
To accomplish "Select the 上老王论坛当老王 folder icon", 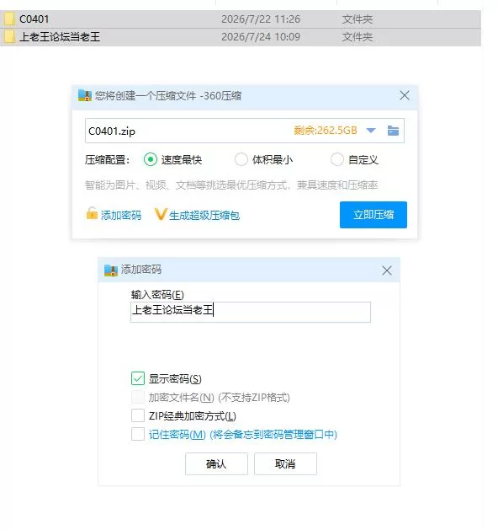I will pos(9,37).
